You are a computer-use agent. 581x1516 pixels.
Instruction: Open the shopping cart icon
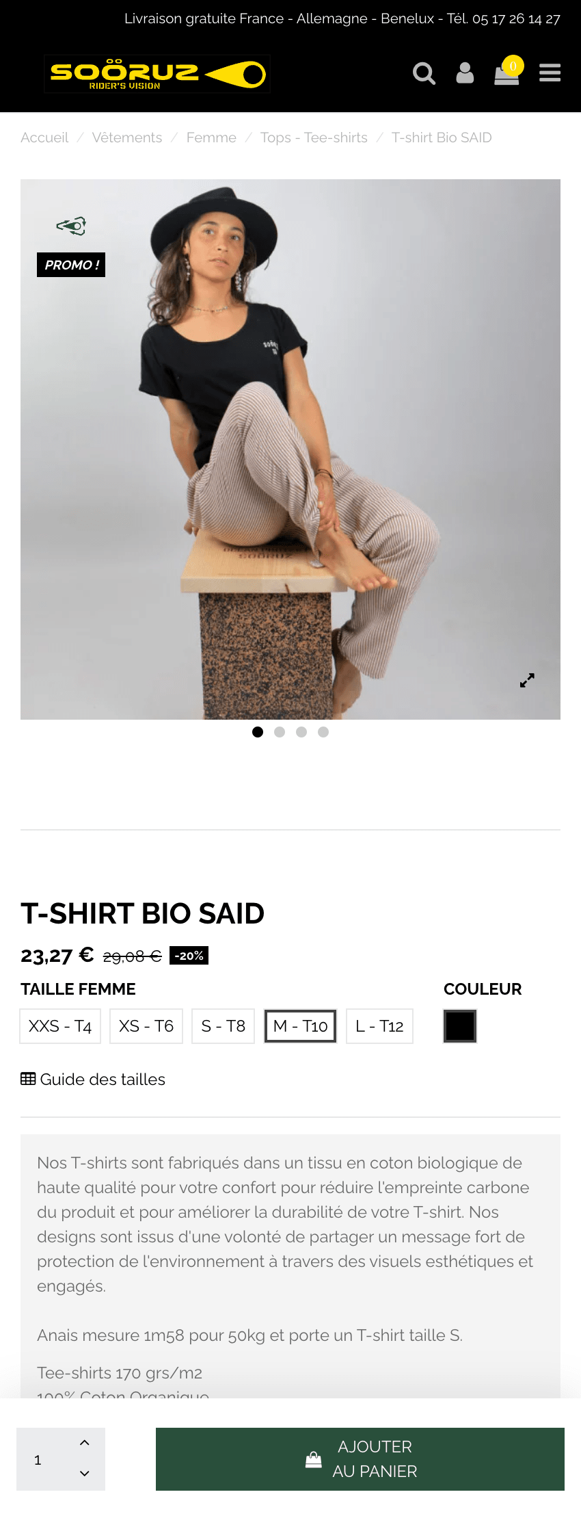point(506,73)
